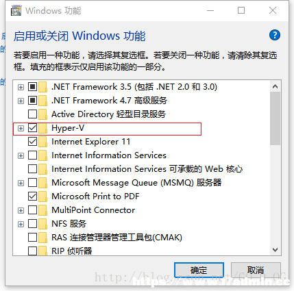
Task: Click the Windows Features title bar icon
Action: [16, 10]
